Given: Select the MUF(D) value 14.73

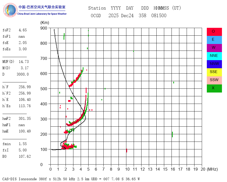Looking at the screenshot, I should 24,62.
